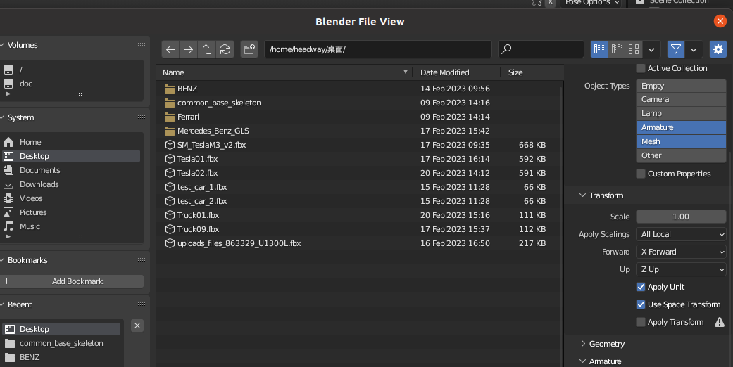Click the file search field
Image resolution: width=733 pixels, height=367 pixels.
[x=541, y=49]
